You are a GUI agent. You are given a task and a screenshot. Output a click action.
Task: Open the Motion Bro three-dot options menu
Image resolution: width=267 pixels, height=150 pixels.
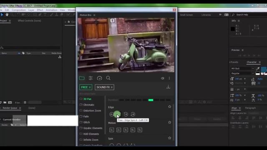point(169,78)
